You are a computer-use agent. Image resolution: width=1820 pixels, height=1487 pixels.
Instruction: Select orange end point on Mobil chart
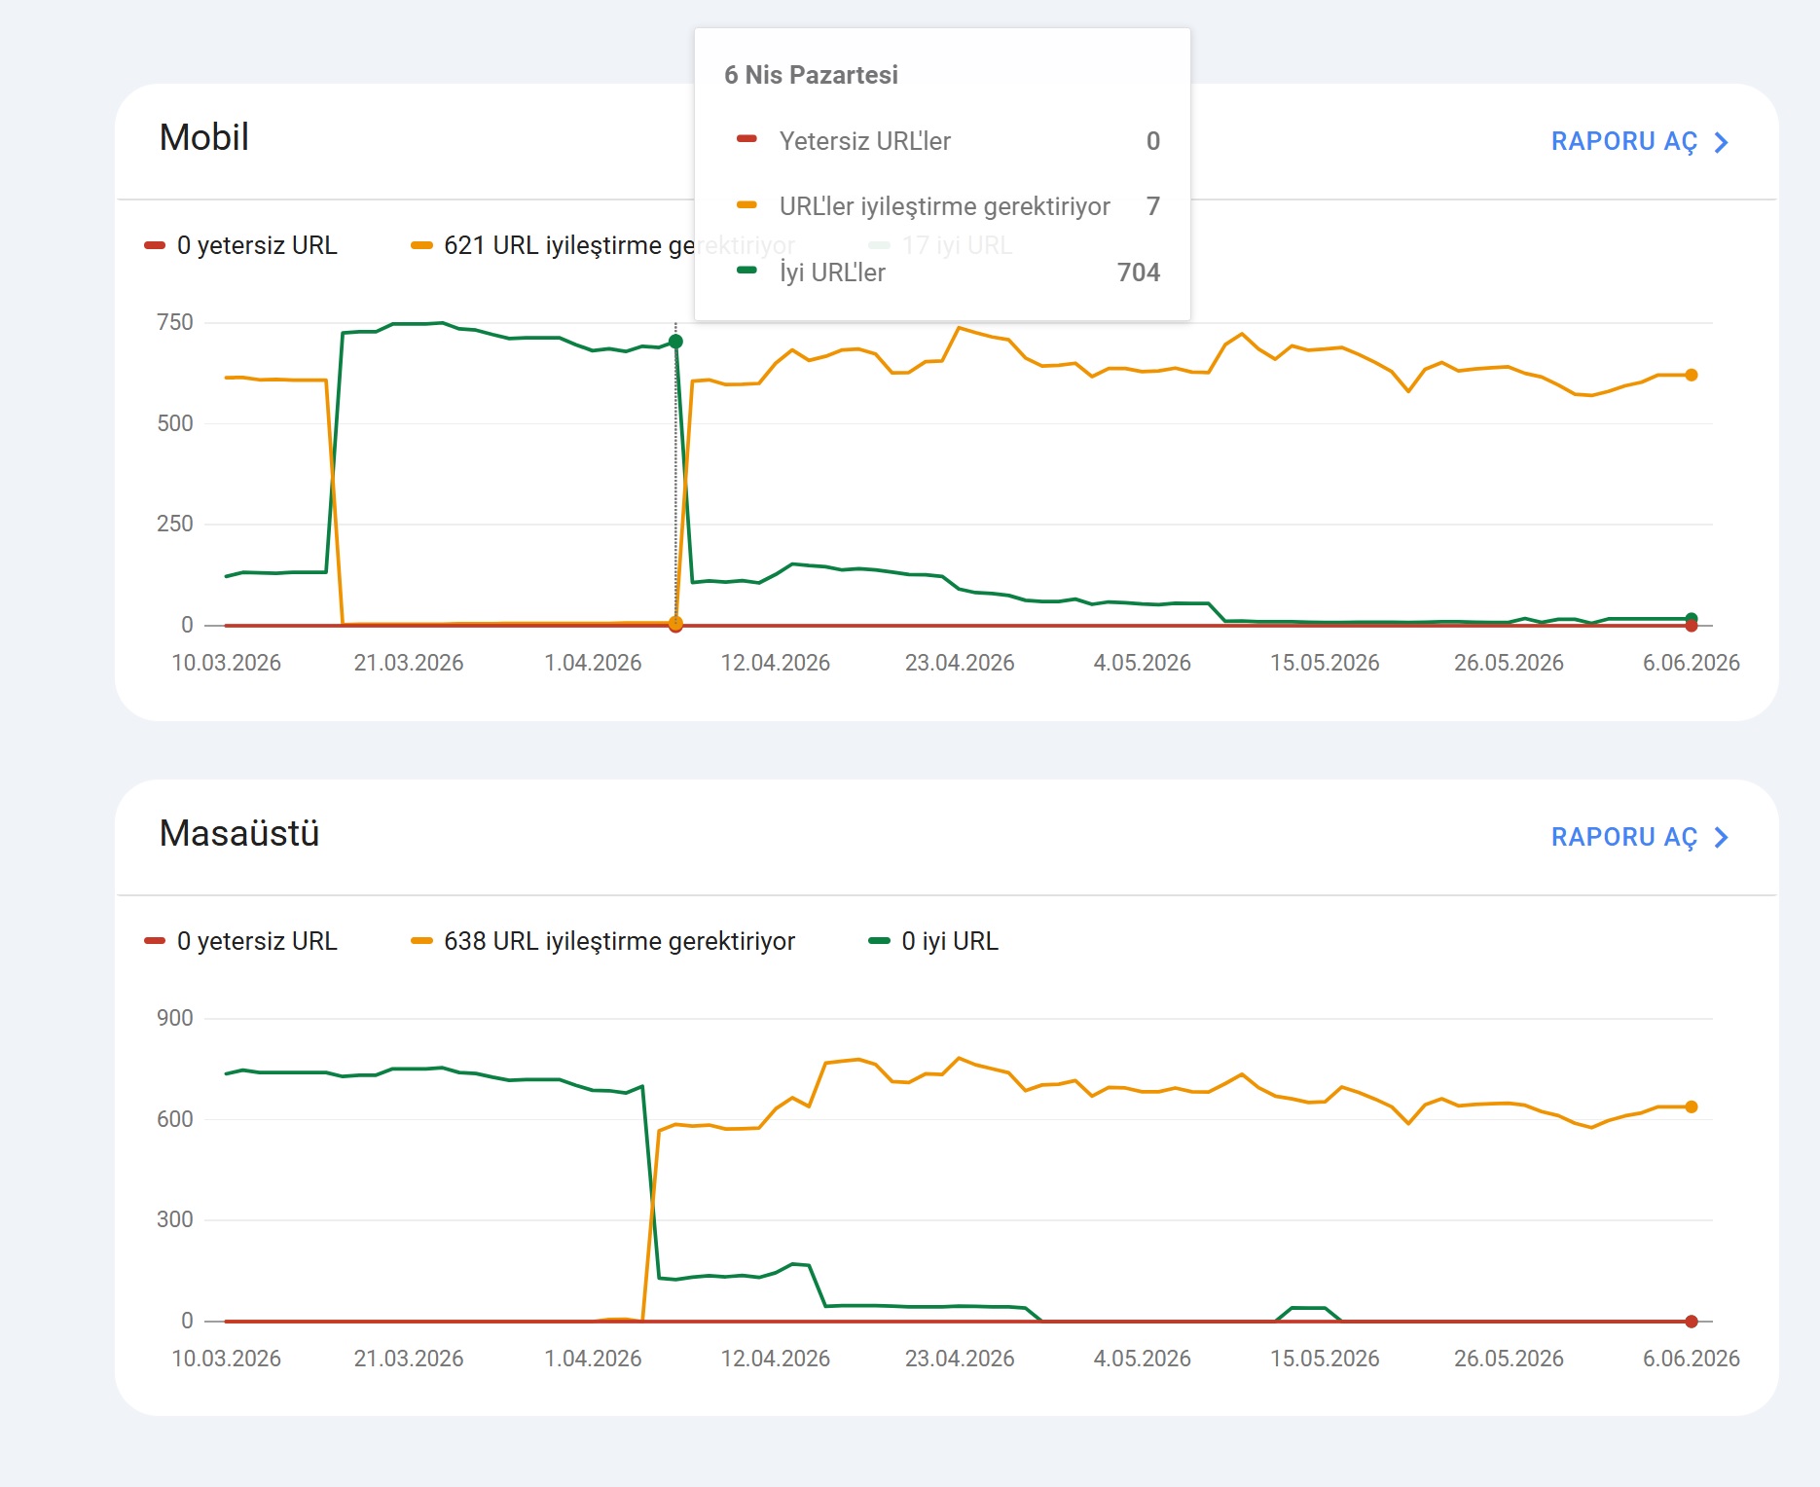(1692, 375)
